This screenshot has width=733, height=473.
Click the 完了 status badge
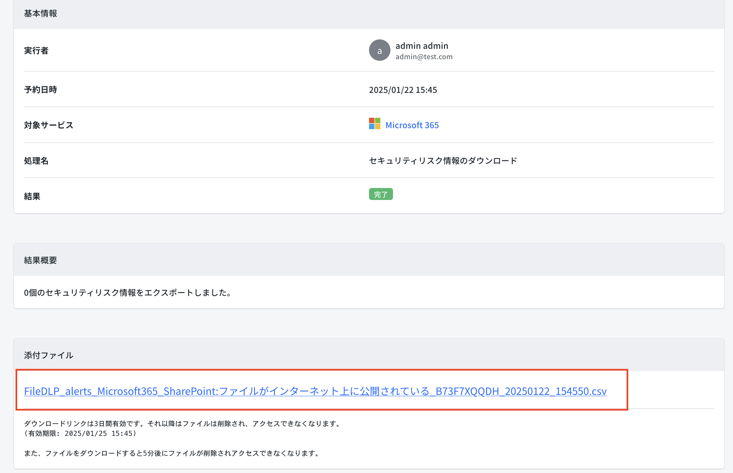click(x=381, y=194)
